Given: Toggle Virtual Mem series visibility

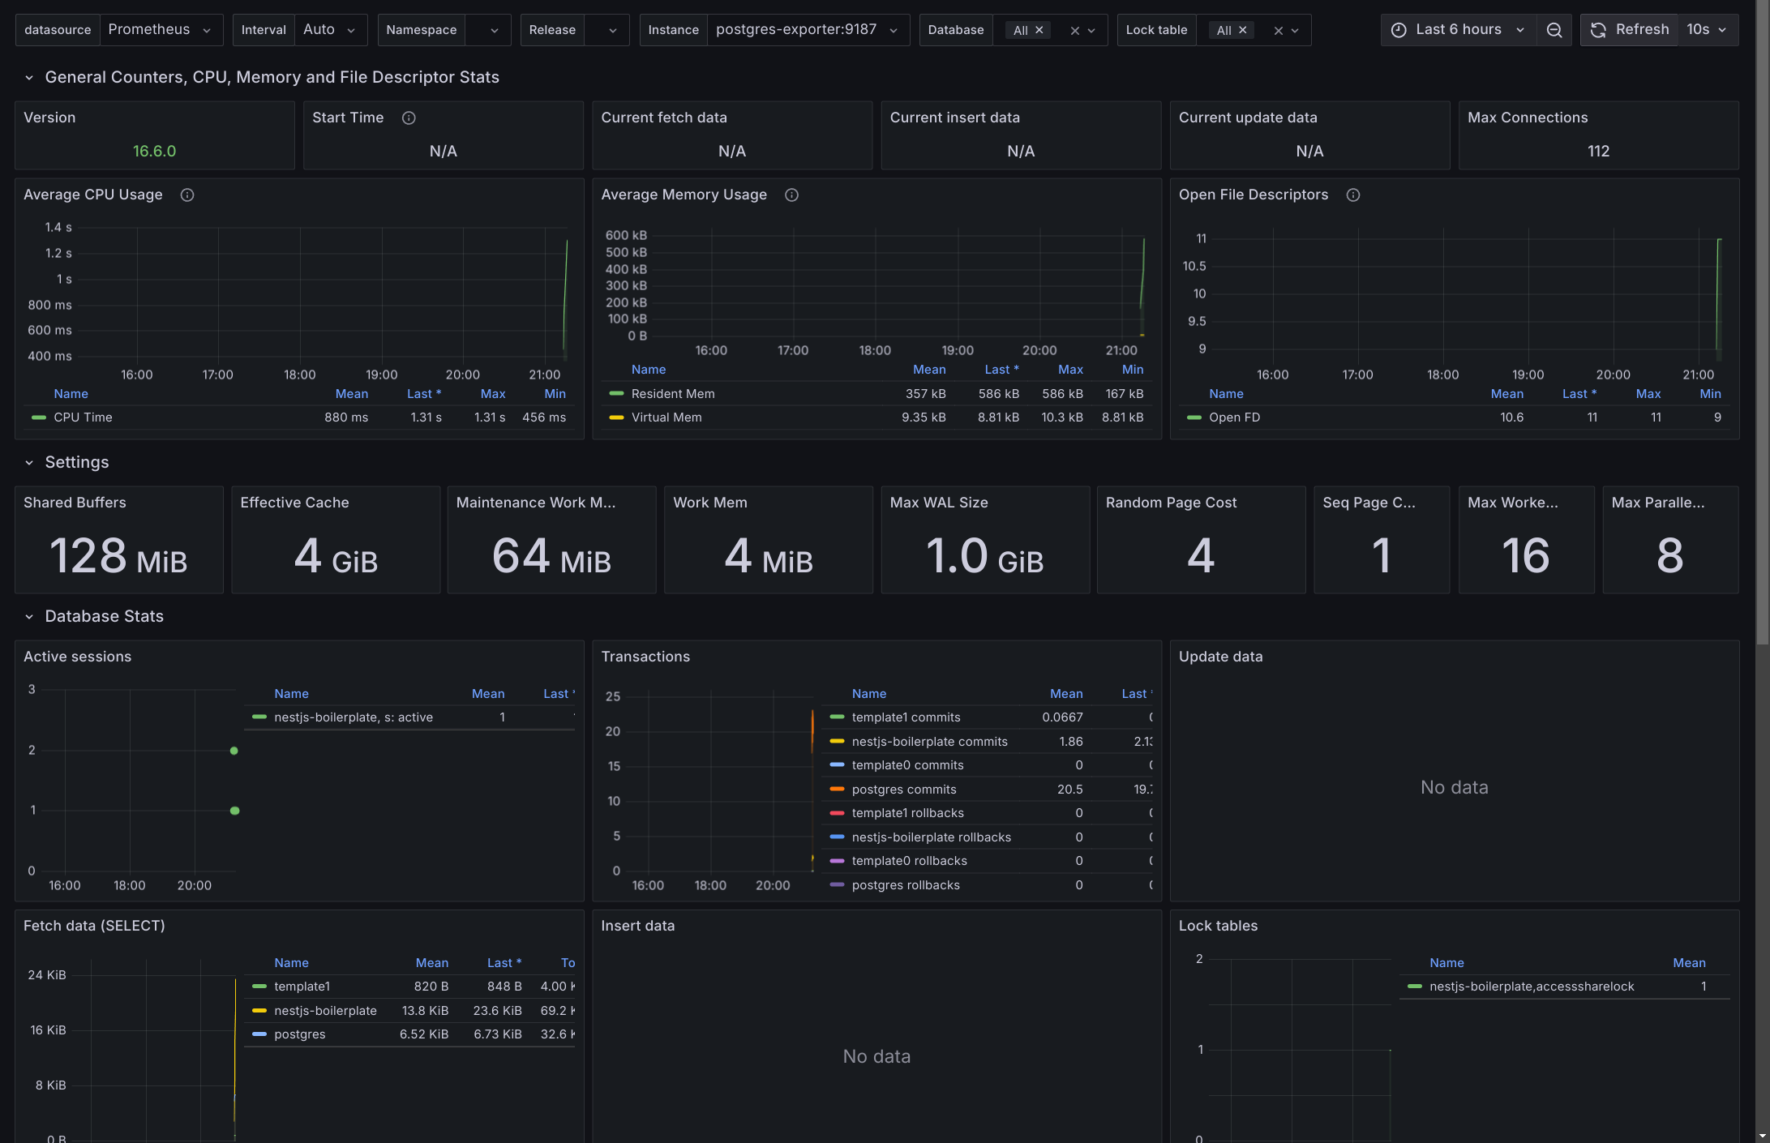Looking at the screenshot, I should [x=666, y=417].
